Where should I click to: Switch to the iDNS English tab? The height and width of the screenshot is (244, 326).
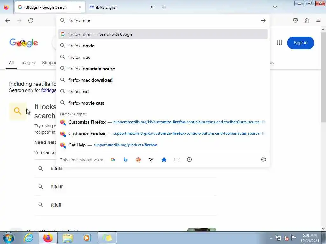[x=121, y=7]
